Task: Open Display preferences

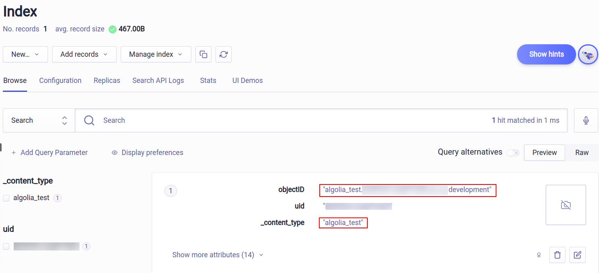Action: (x=147, y=153)
